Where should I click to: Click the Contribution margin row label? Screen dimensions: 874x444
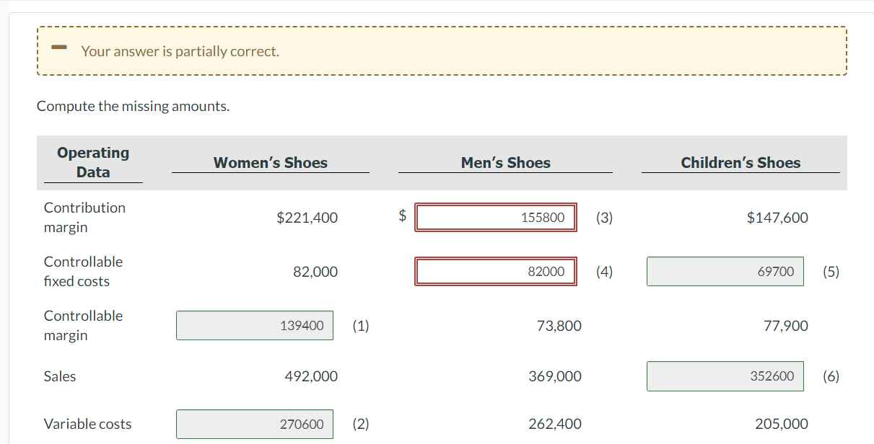[x=84, y=217]
